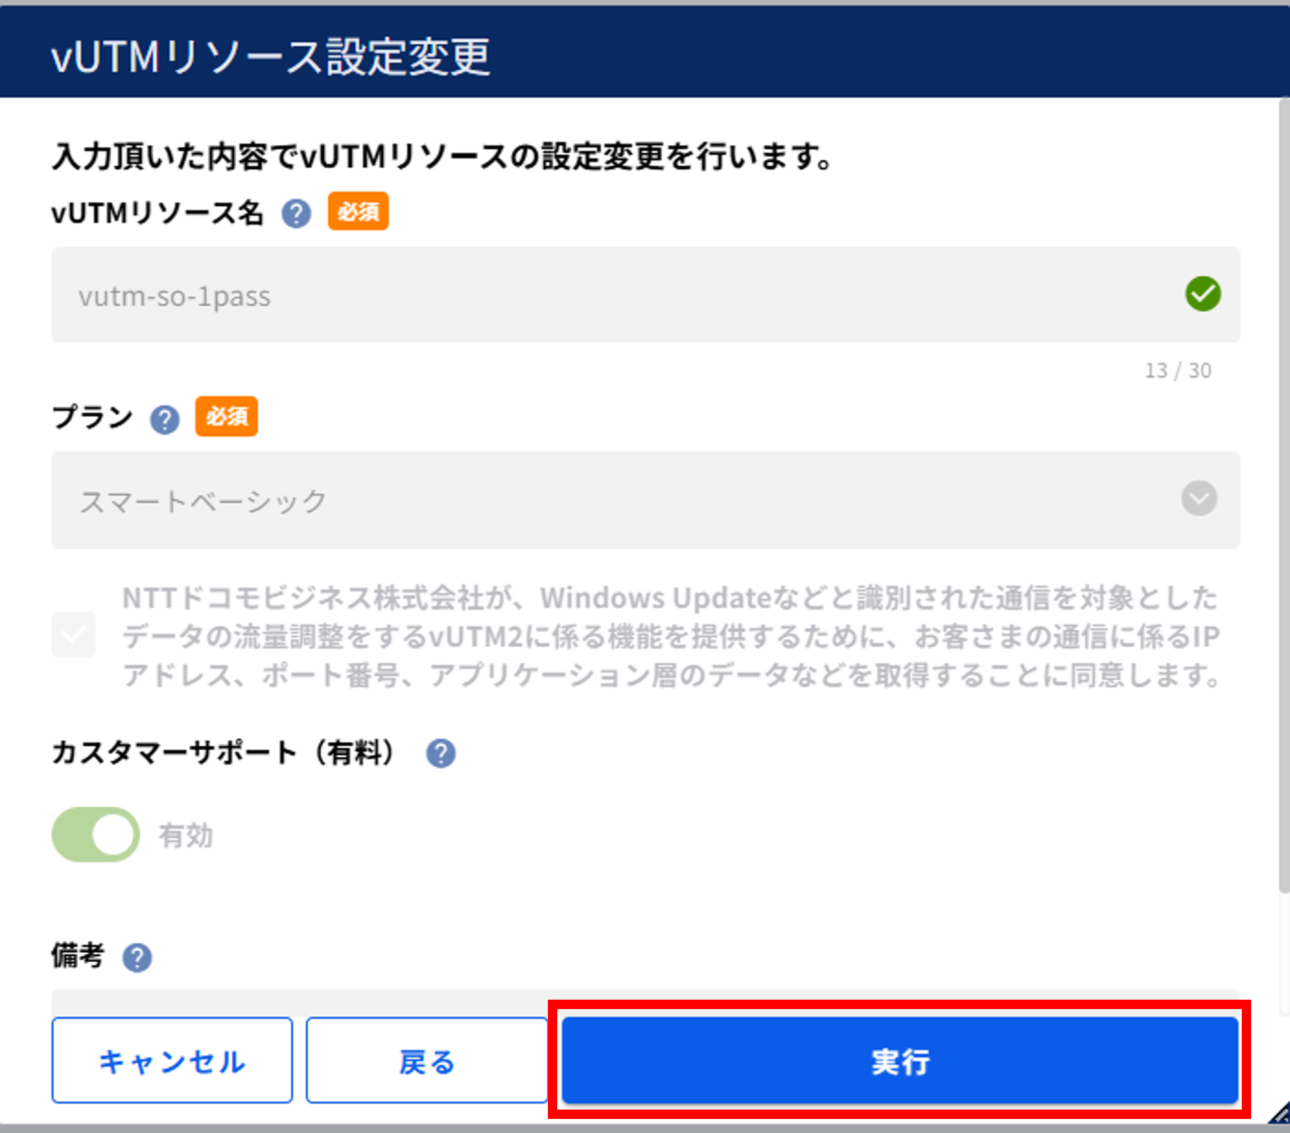Click green validation checkmark in resource name field
The image size is (1290, 1133).
point(1202,294)
